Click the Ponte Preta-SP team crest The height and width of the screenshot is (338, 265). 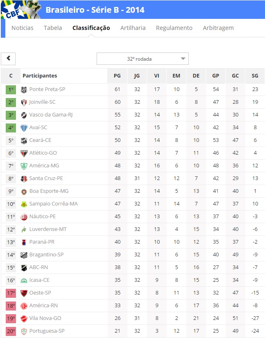[24, 90]
